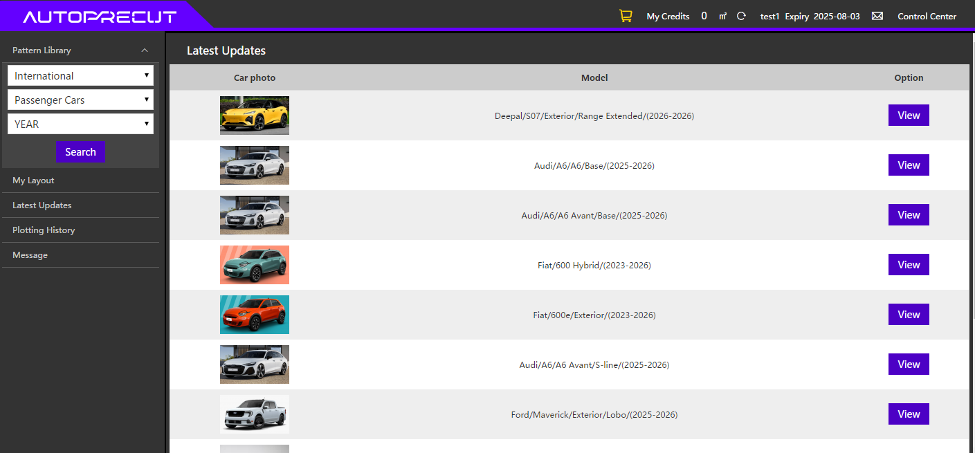
Task: Click the test1 username
Action: click(x=769, y=16)
